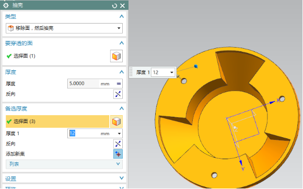Image resolution: width=303 pixels, height=189 pixels.
Task: Click the 添加新集 add new set icon
Action: tap(118, 154)
